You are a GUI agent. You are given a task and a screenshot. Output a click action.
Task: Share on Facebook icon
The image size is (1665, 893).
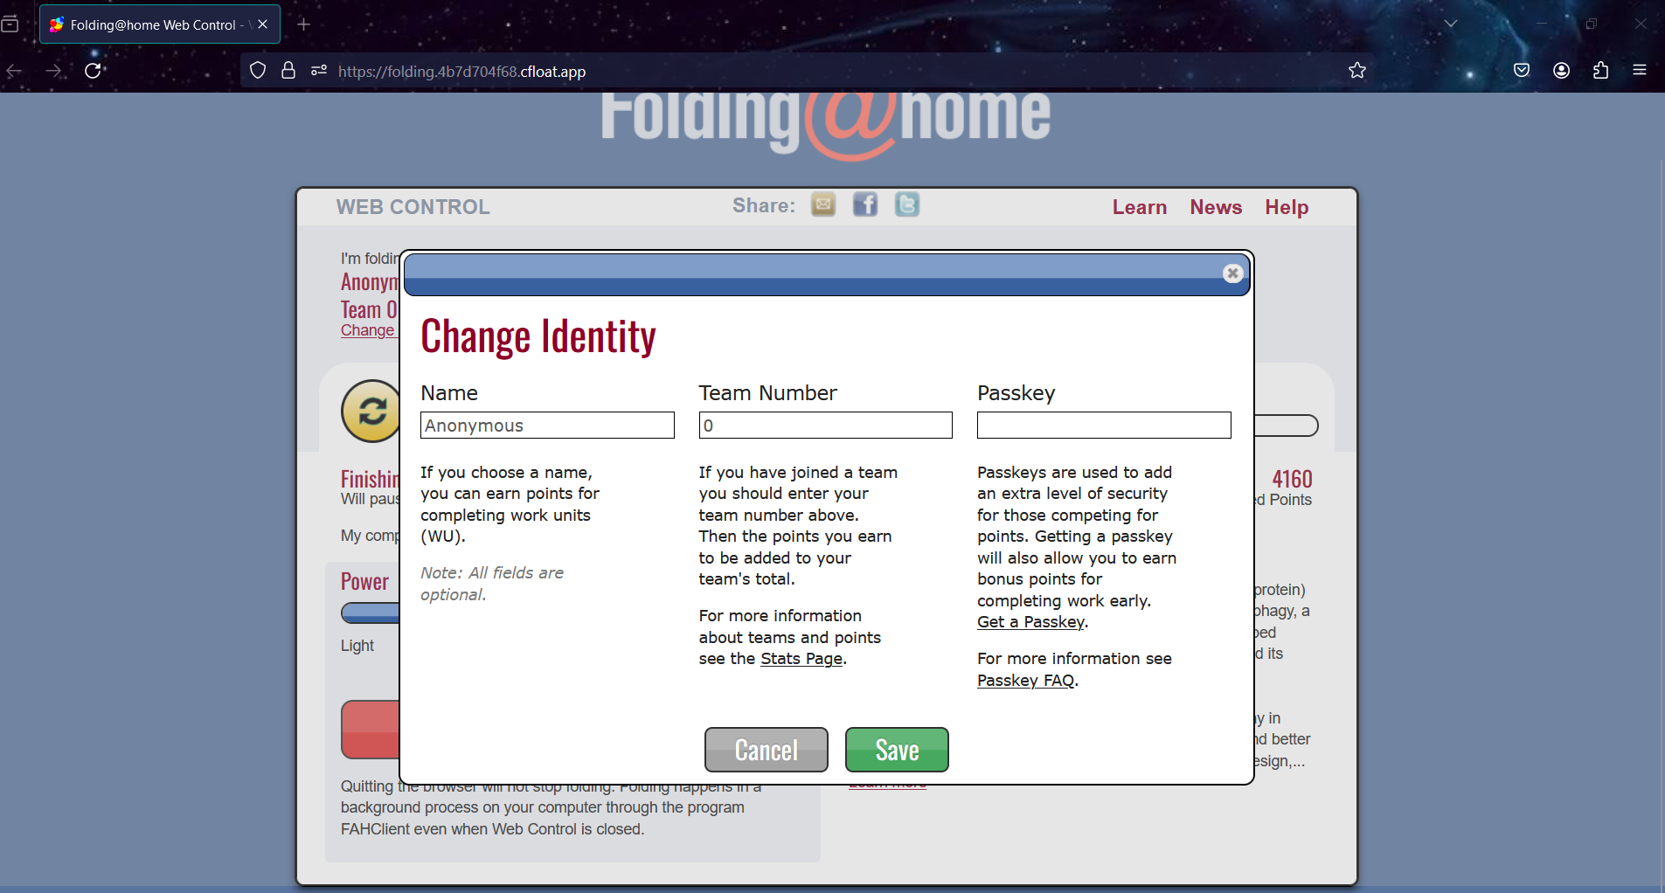(x=865, y=204)
